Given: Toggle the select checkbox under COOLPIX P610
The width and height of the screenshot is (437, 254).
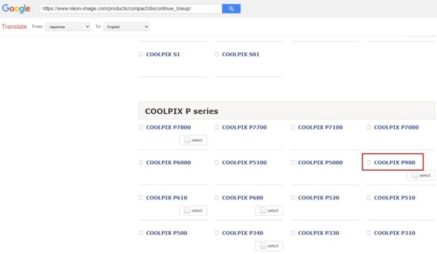Looking at the screenshot, I should pos(187,211).
